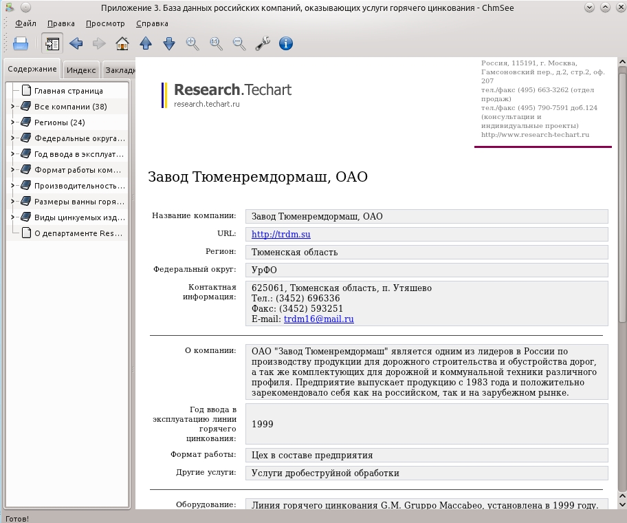627x523 pixels.
Task: Click the Zoom out magnifier icon
Action: tap(239, 43)
